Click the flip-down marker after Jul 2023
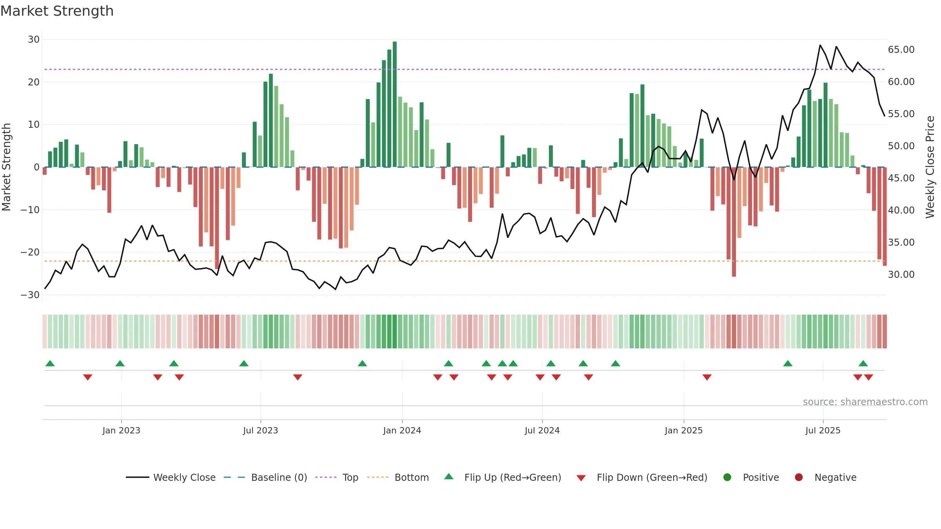The width and height of the screenshot is (941, 529). tap(298, 377)
